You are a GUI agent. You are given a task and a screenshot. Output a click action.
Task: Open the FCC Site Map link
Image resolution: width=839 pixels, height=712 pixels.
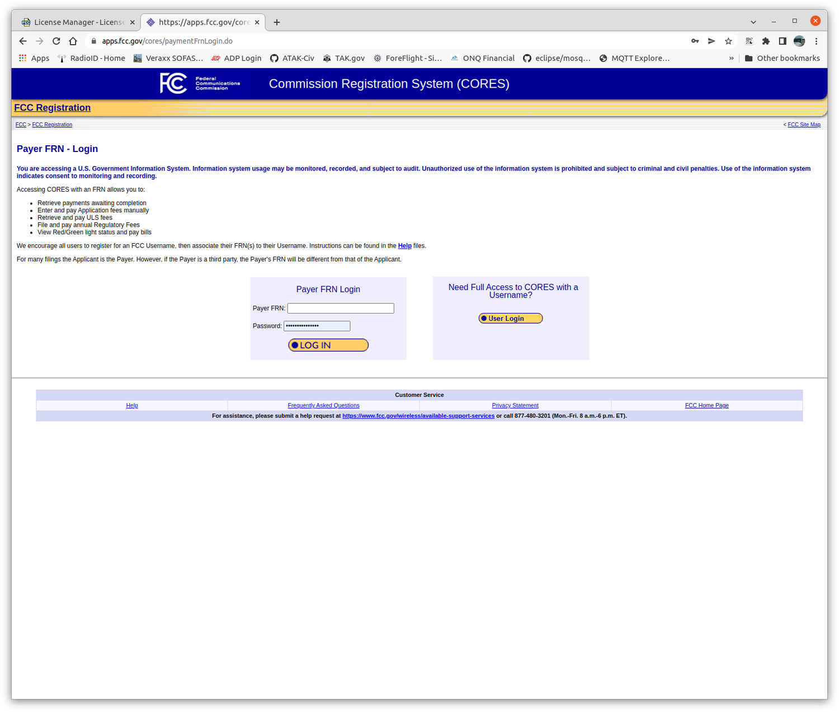coord(804,124)
